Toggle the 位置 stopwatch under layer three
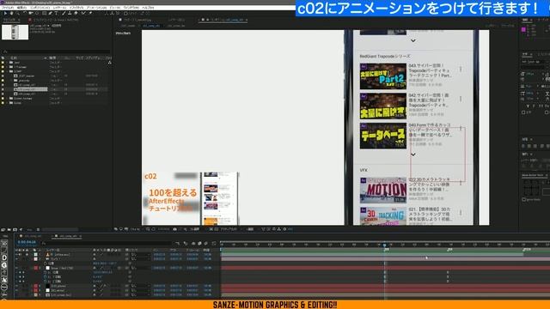550x309 pixels. click(46, 273)
